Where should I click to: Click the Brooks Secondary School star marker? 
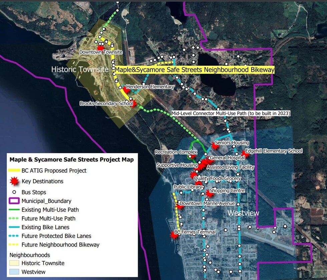point(134,104)
